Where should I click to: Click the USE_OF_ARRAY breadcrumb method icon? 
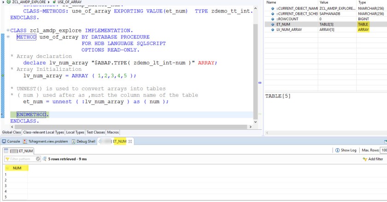point(55,2)
